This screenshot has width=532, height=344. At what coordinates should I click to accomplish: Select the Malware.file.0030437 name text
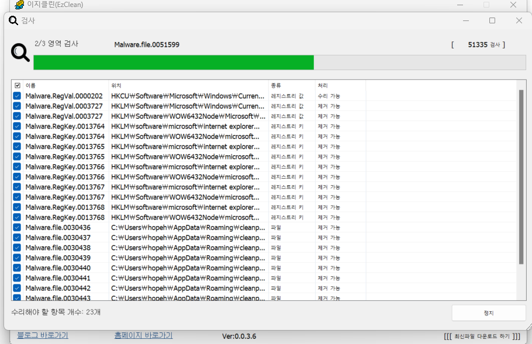click(x=58, y=238)
